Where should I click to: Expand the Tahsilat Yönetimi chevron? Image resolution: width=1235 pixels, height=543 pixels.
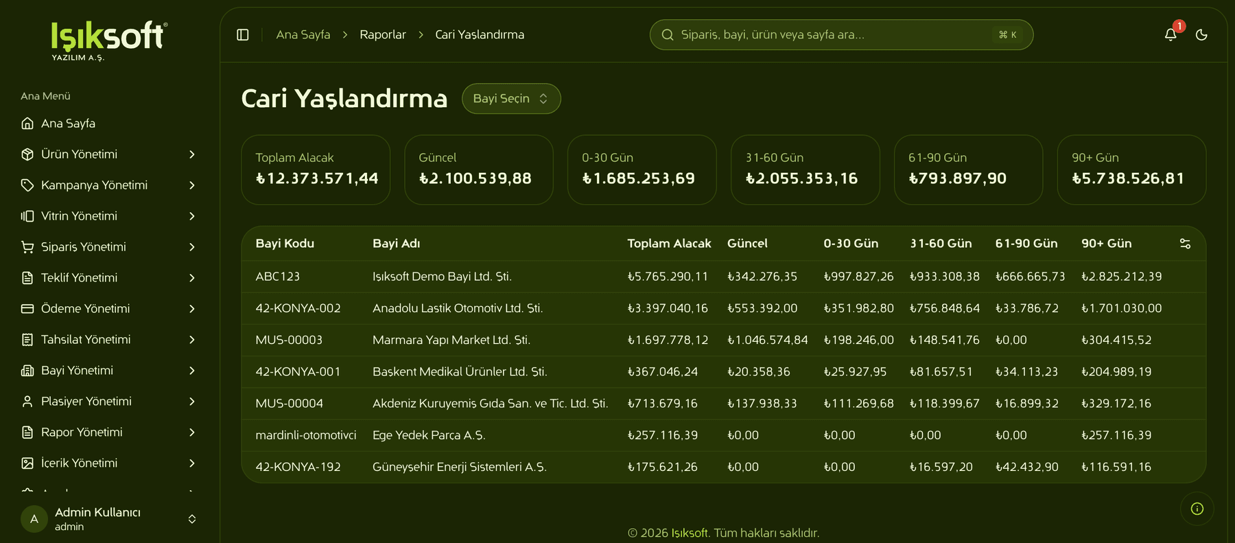click(x=192, y=340)
